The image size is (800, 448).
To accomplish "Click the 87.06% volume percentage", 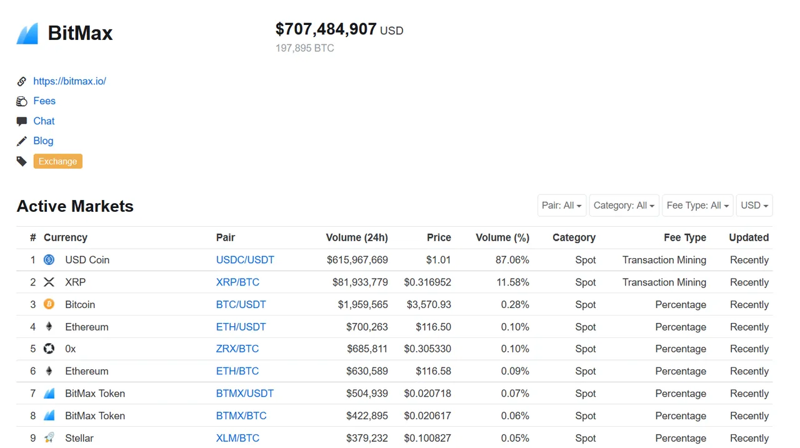I will pyautogui.click(x=512, y=260).
